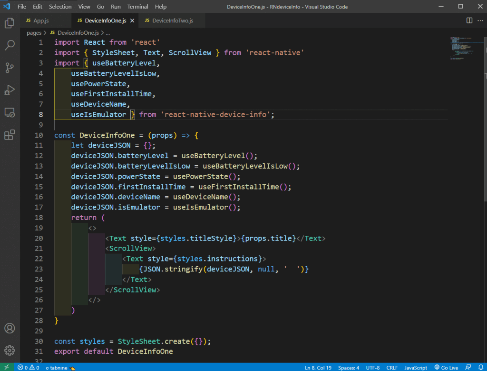Click the Accounts icon
Screen dimensions: 487x371
pyautogui.click(x=9, y=329)
